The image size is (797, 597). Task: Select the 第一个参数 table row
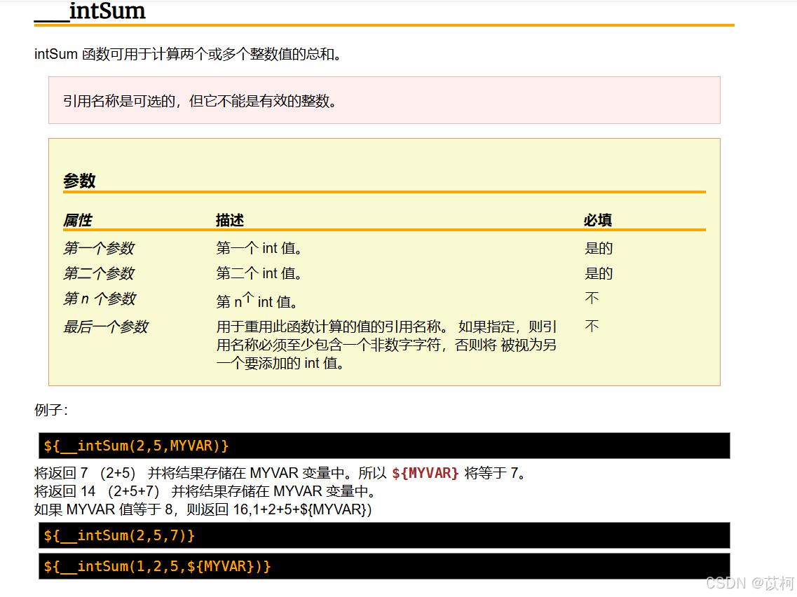pyautogui.click(x=98, y=247)
